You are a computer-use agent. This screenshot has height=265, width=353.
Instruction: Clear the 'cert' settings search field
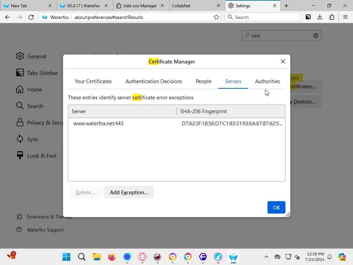tap(316, 36)
